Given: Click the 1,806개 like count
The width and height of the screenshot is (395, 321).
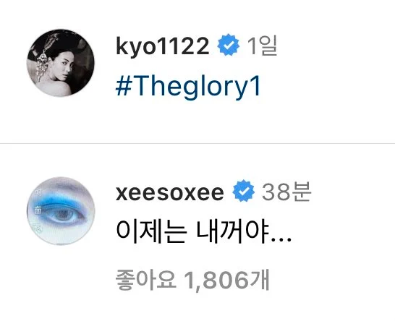Looking at the screenshot, I should (x=226, y=280).
